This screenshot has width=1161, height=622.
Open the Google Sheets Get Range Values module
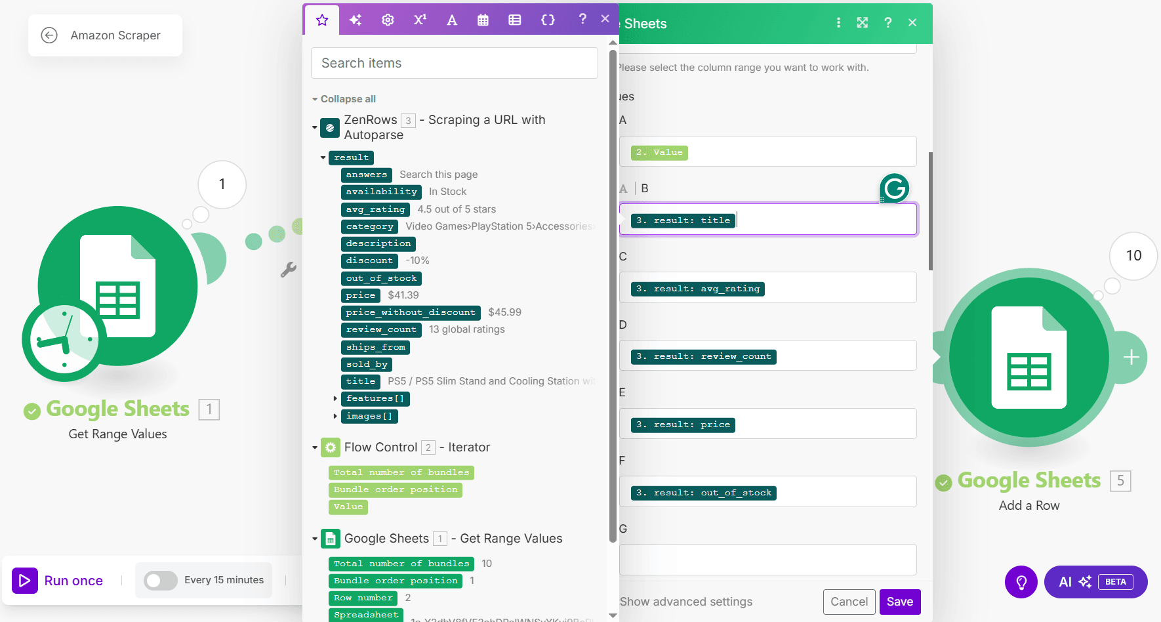[118, 286]
